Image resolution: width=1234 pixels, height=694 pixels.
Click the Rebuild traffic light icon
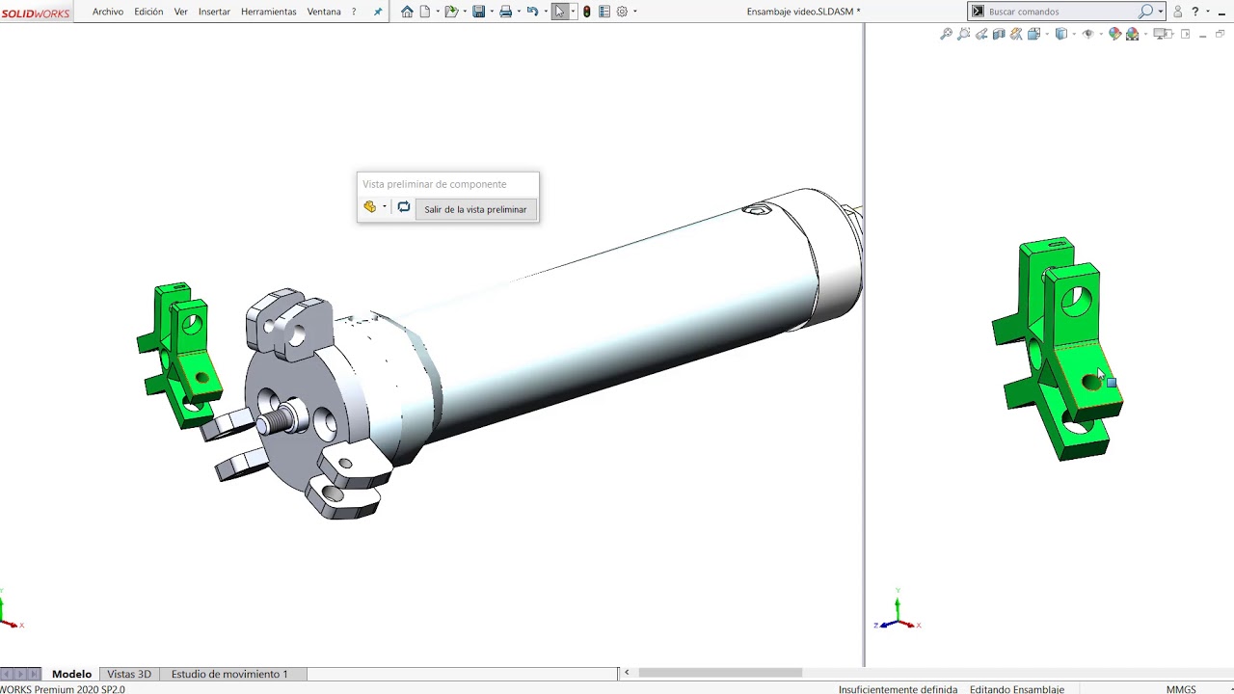point(587,12)
